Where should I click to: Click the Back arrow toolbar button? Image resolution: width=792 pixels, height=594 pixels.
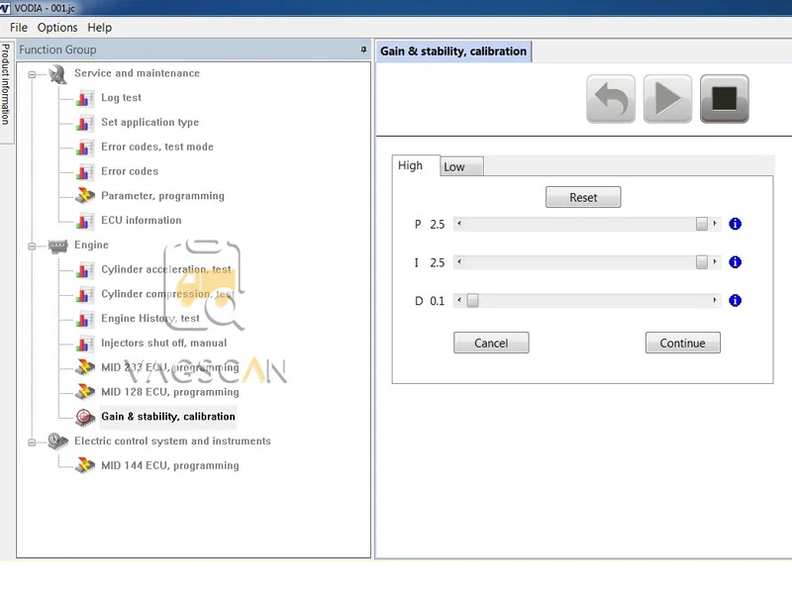(x=611, y=98)
